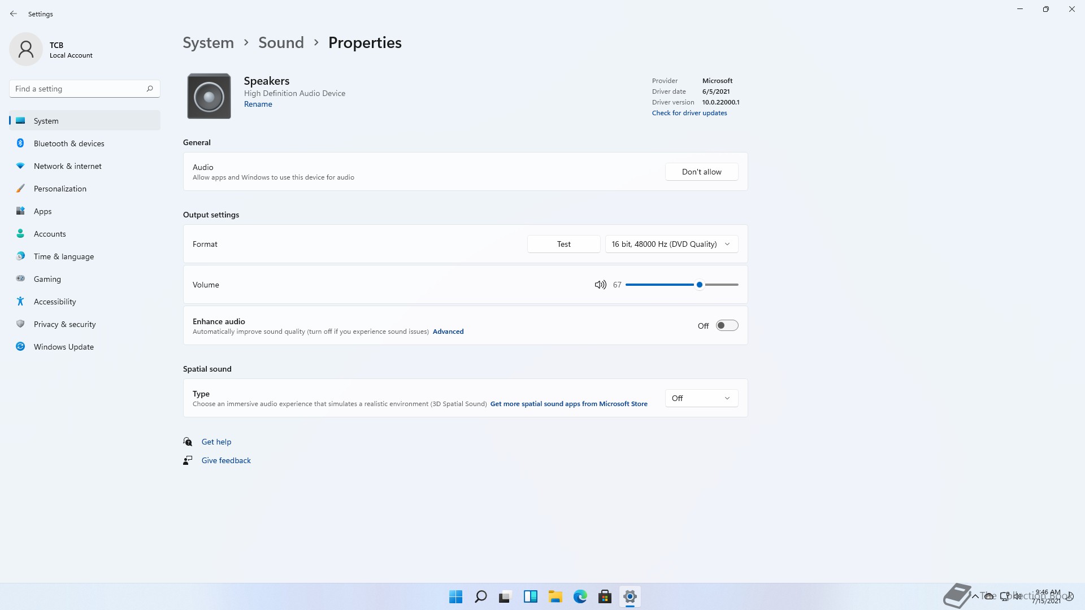Image resolution: width=1085 pixels, height=610 pixels.
Task: Click the Windows Update sync icon
Action: [20, 347]
